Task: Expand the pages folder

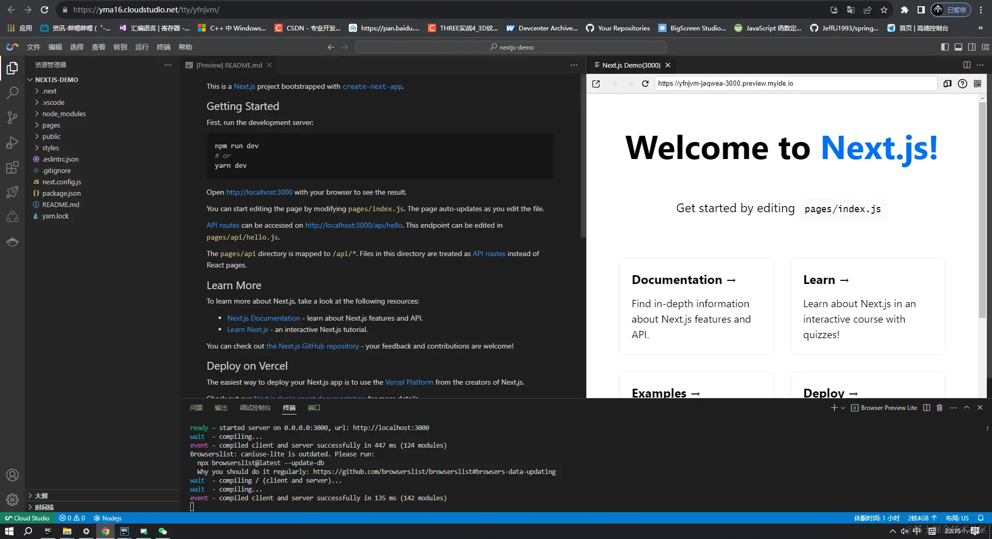Action: coord(52,125)
